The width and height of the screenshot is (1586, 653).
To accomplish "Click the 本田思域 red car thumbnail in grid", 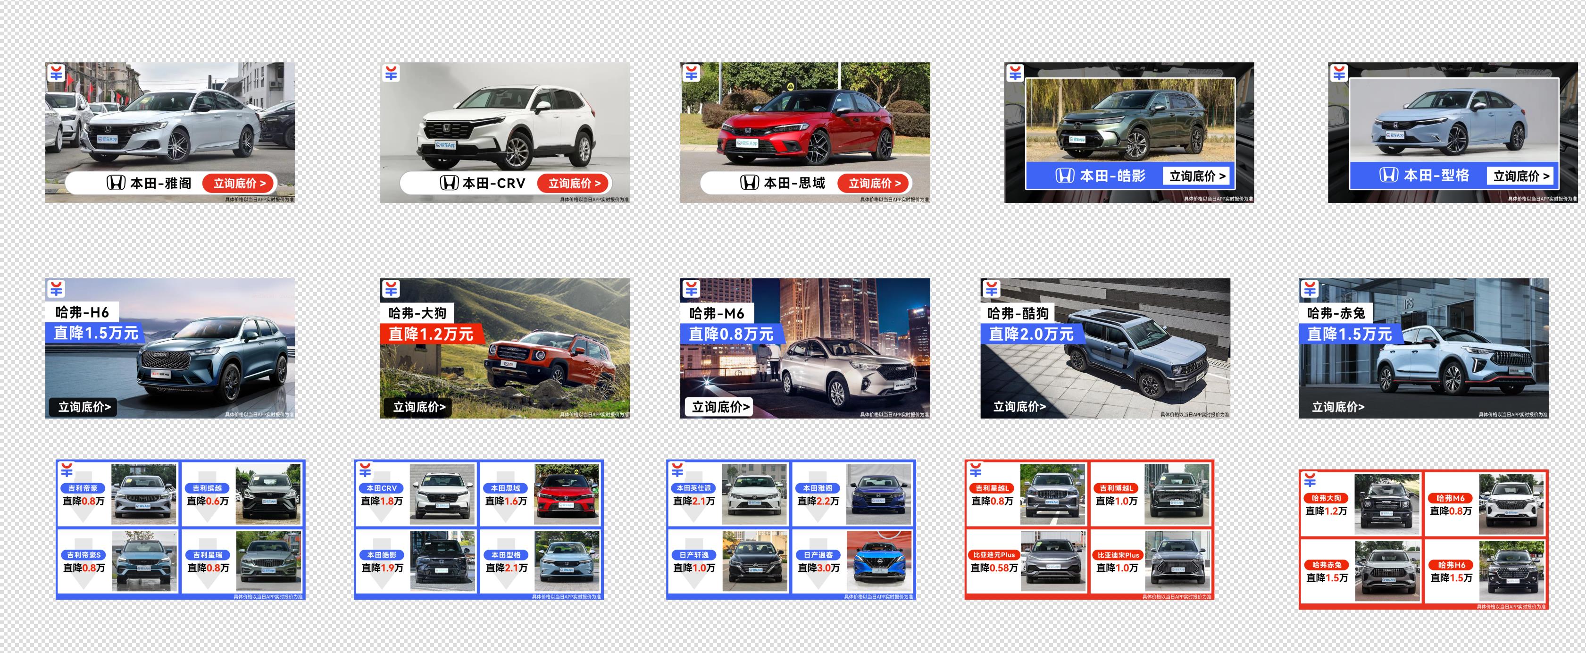I will (567, 494).
